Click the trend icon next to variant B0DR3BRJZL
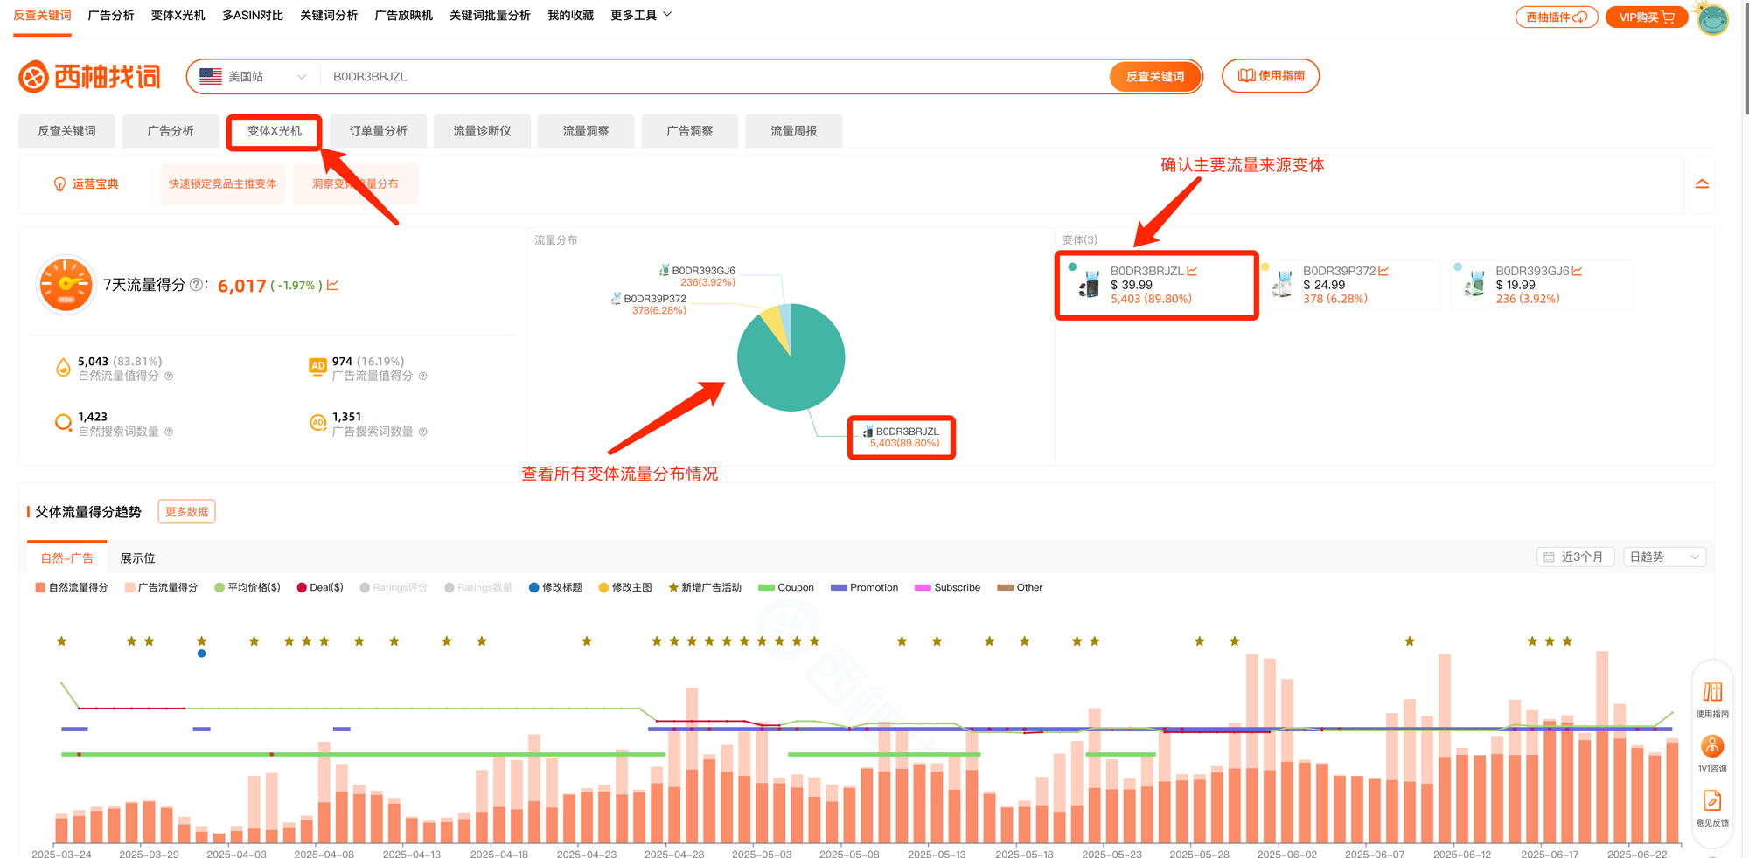1749x858 pixels. coord(1192,271)
